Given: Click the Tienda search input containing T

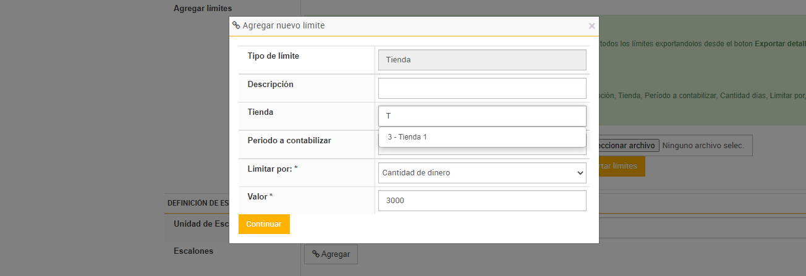Looking at the screenshot, I should pos(481,116).
